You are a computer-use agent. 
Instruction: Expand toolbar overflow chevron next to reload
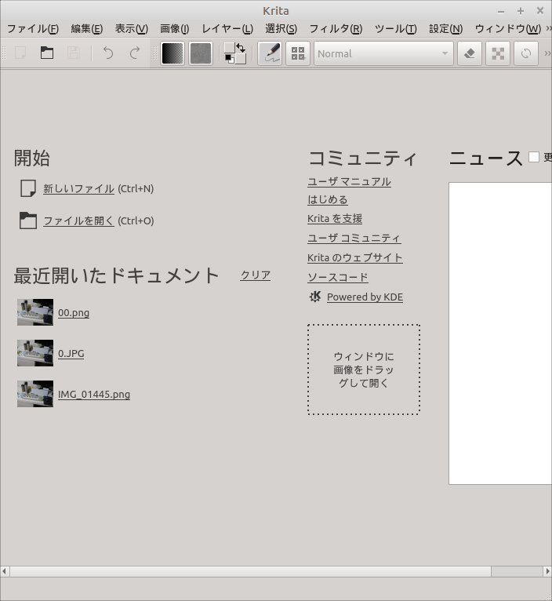click(x=547, y=53)
